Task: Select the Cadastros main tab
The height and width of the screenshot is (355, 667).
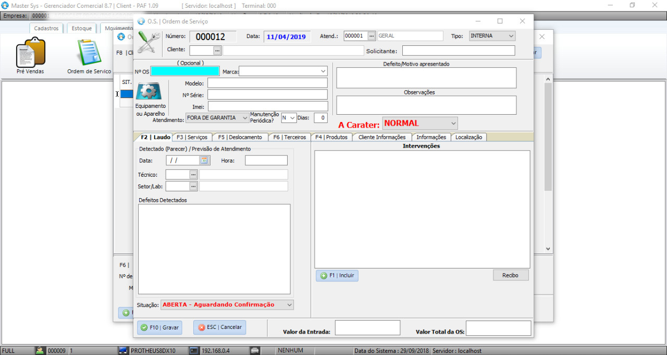Action: point(46,28)
